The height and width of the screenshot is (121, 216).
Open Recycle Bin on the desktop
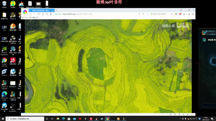4,4
